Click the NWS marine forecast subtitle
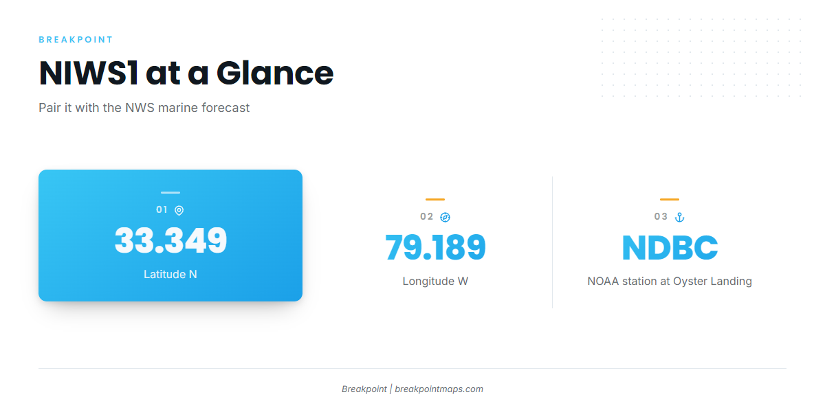Image resolution: width=825 pixels, height=412 pixels. (144, 108)
